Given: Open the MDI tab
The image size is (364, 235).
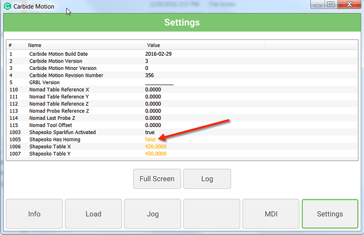Looking at the screenshot, I should (x=271, y=214).
